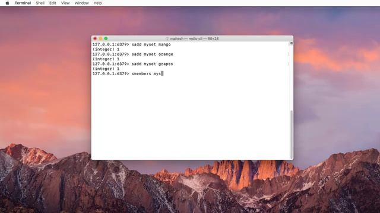380x213 pixels.
Task: Click '(integer) 1' output below orange command
Action: (106, 59)
